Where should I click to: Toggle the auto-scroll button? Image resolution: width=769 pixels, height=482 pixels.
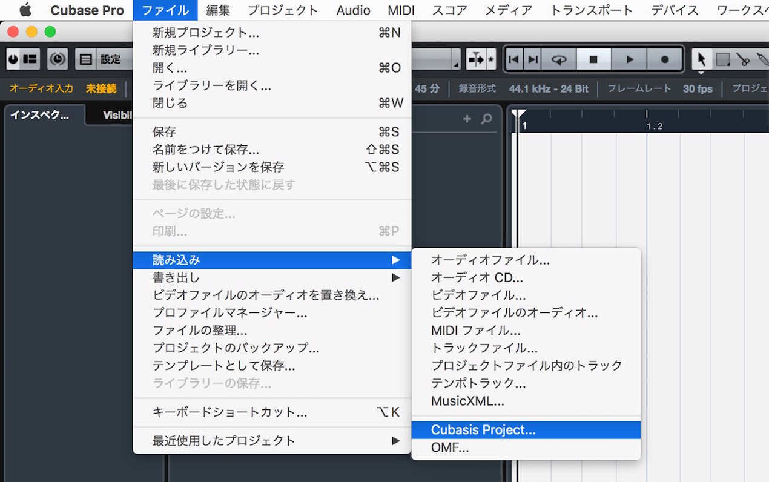[x=477, y=59]
